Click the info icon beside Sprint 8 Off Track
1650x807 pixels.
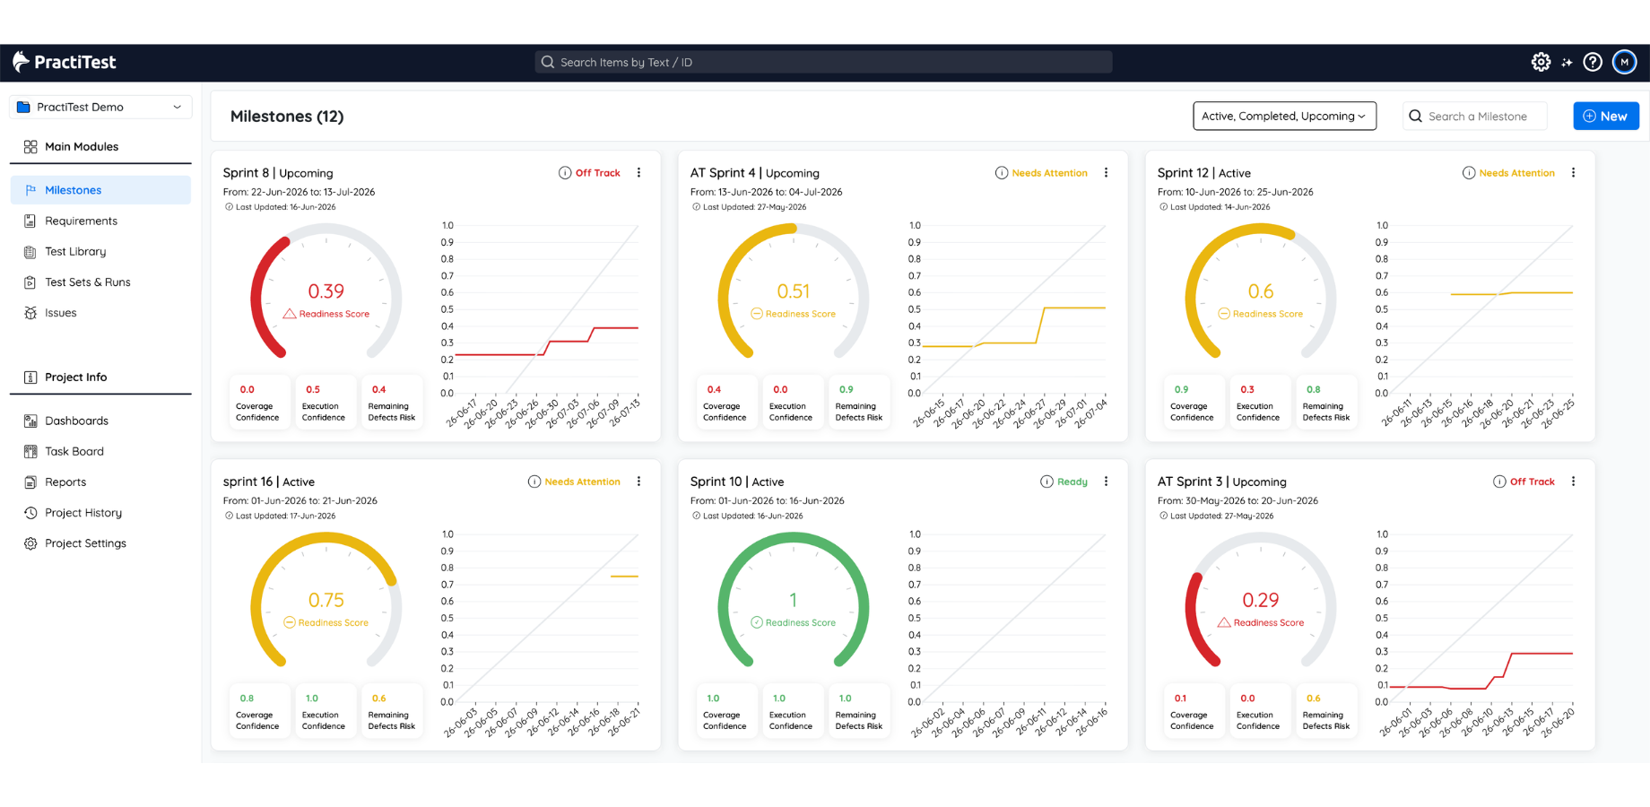pyautogui.click(x=565, y=173)
